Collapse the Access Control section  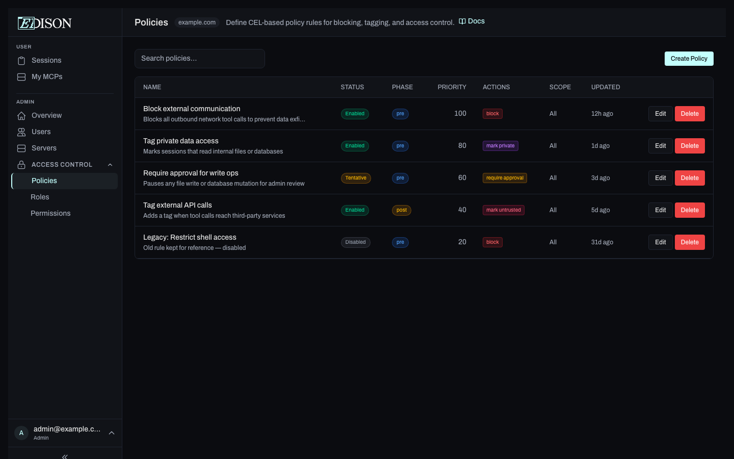(110, 164)
